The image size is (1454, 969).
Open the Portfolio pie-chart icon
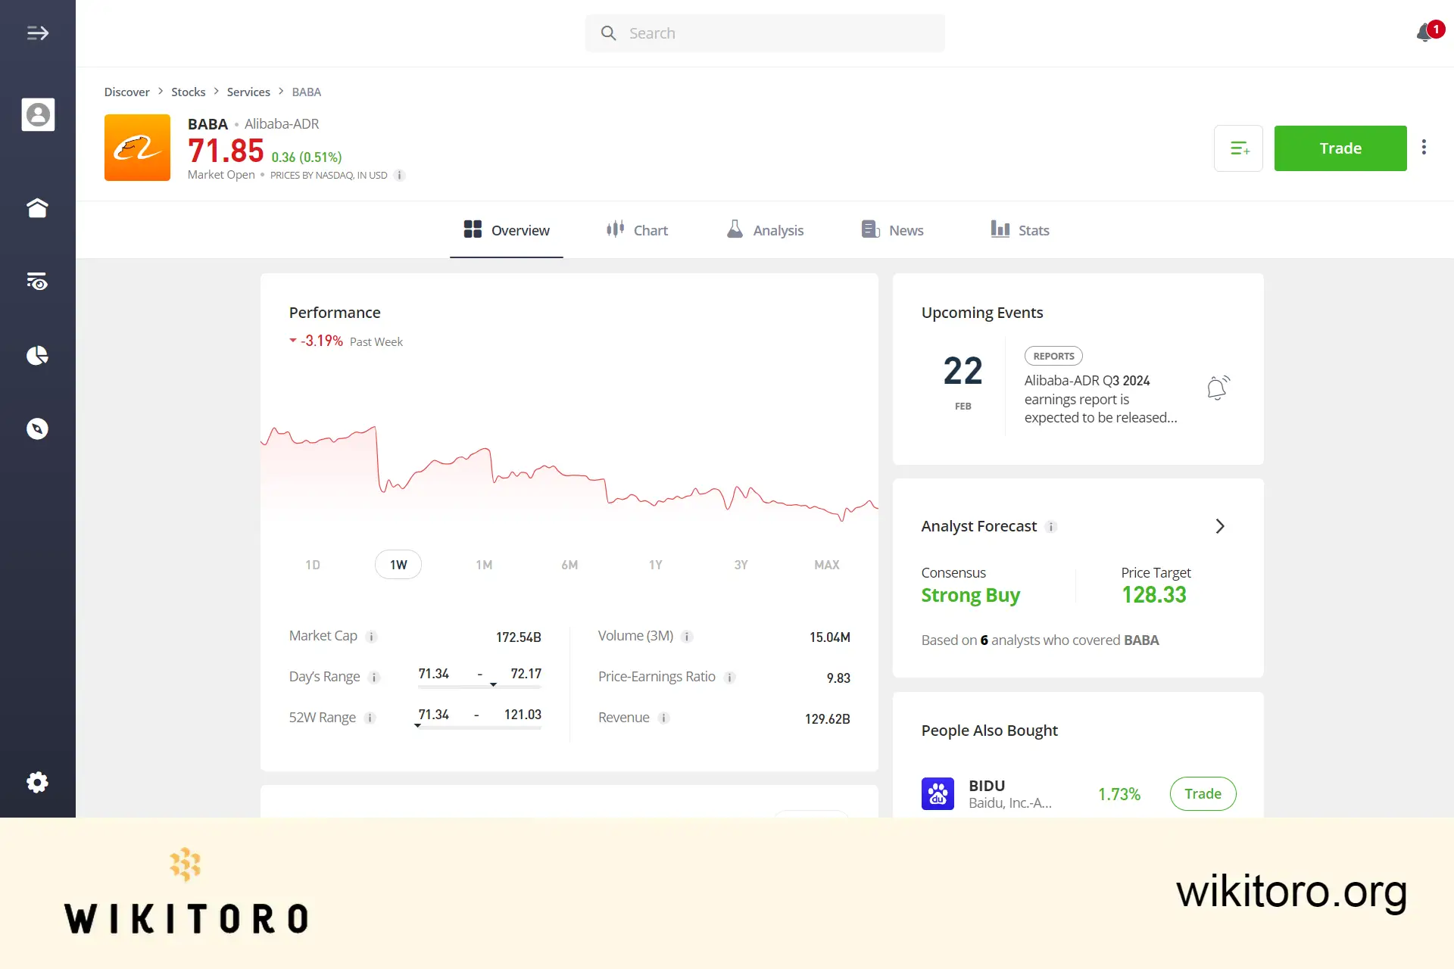(x=38, y=355)
